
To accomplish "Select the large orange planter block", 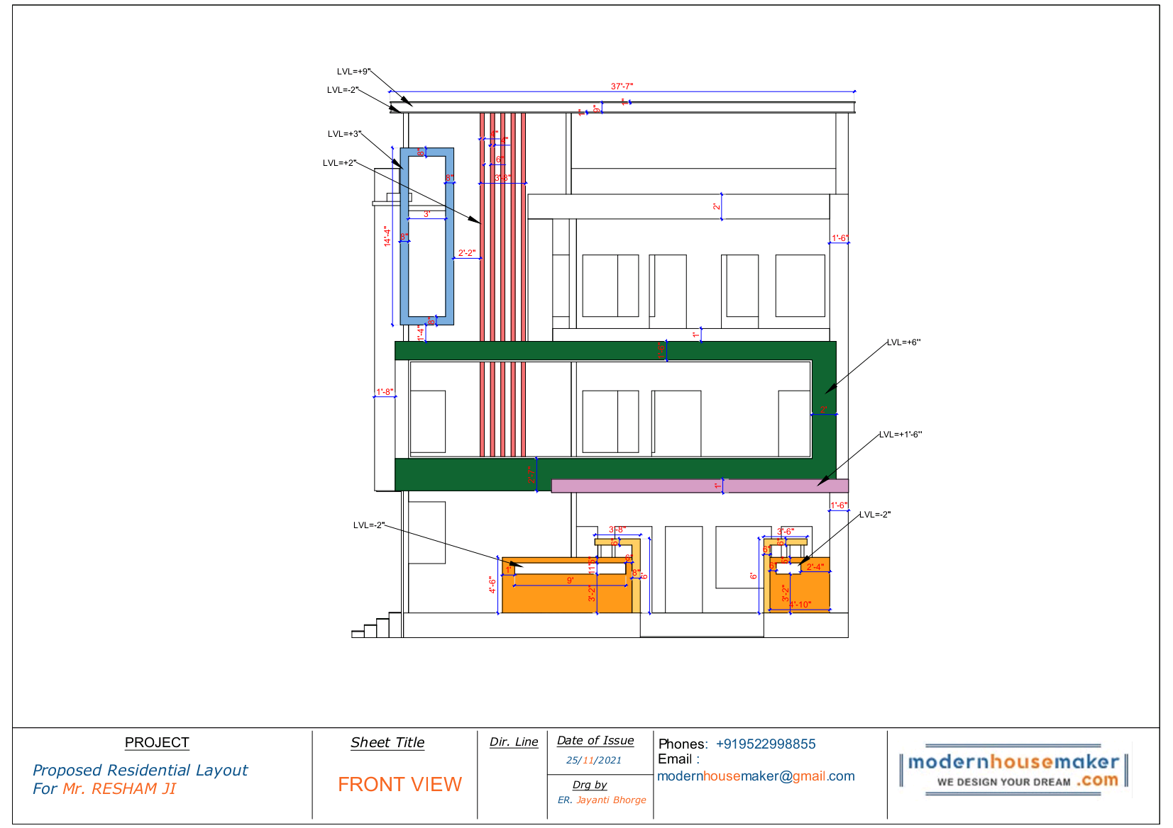I will tap(566, 585).
